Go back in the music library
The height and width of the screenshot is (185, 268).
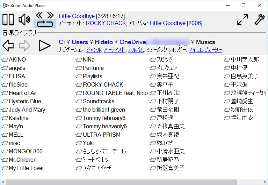8,46
